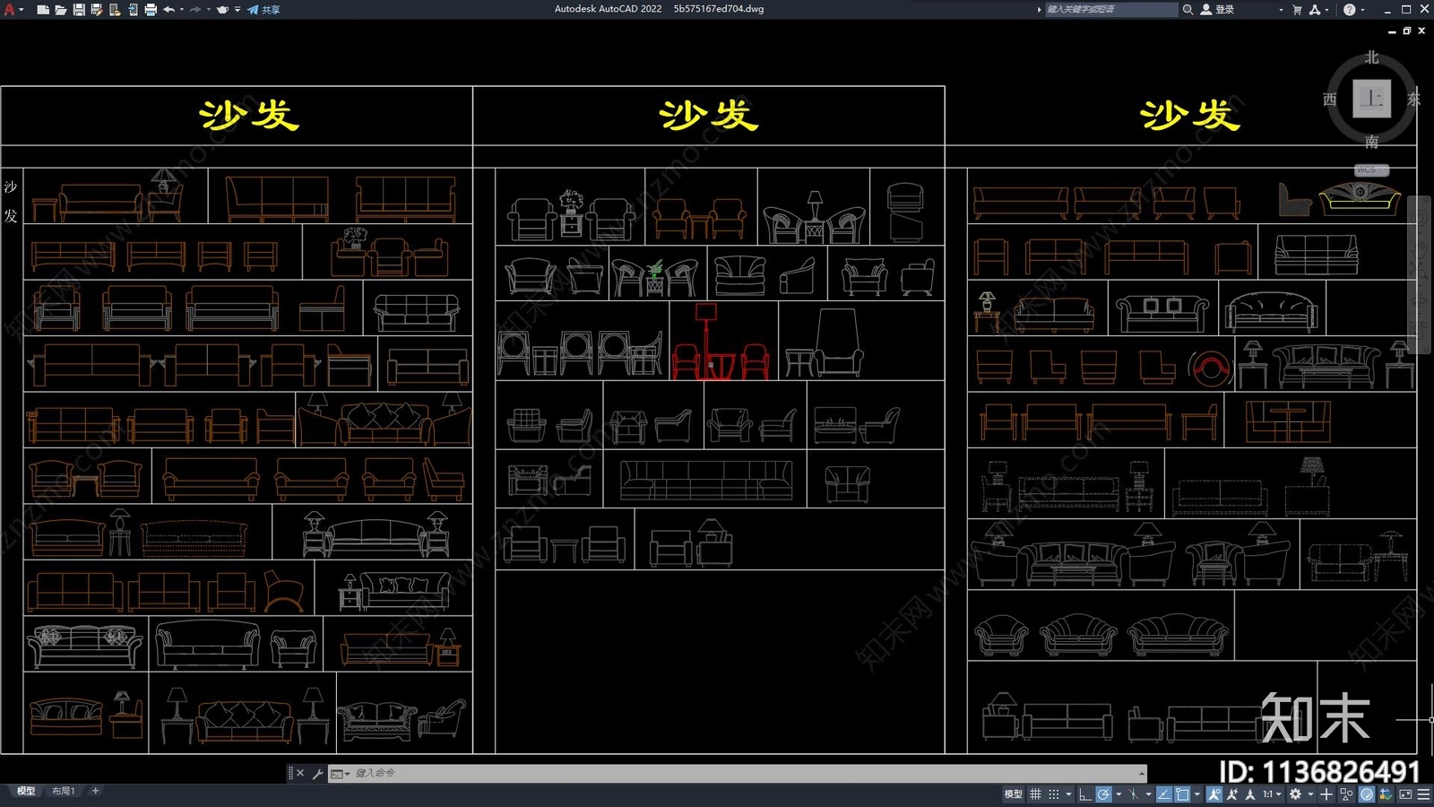Click the customize wrench icon beside command line
Viewport: 1434px width, 807px height.
(x=317, y=773)
